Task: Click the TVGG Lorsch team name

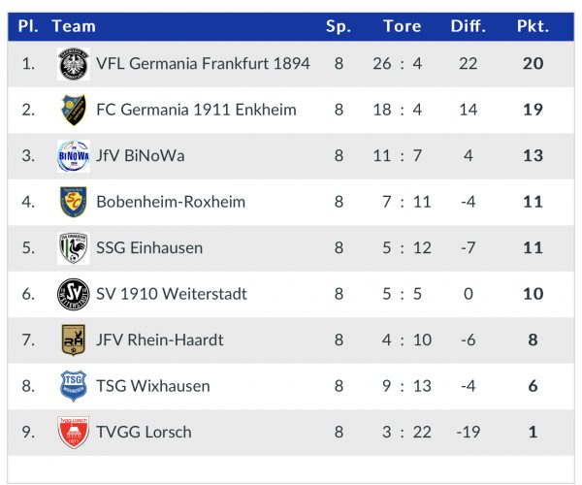Action: pyautogui.click(x=144, y=432)
